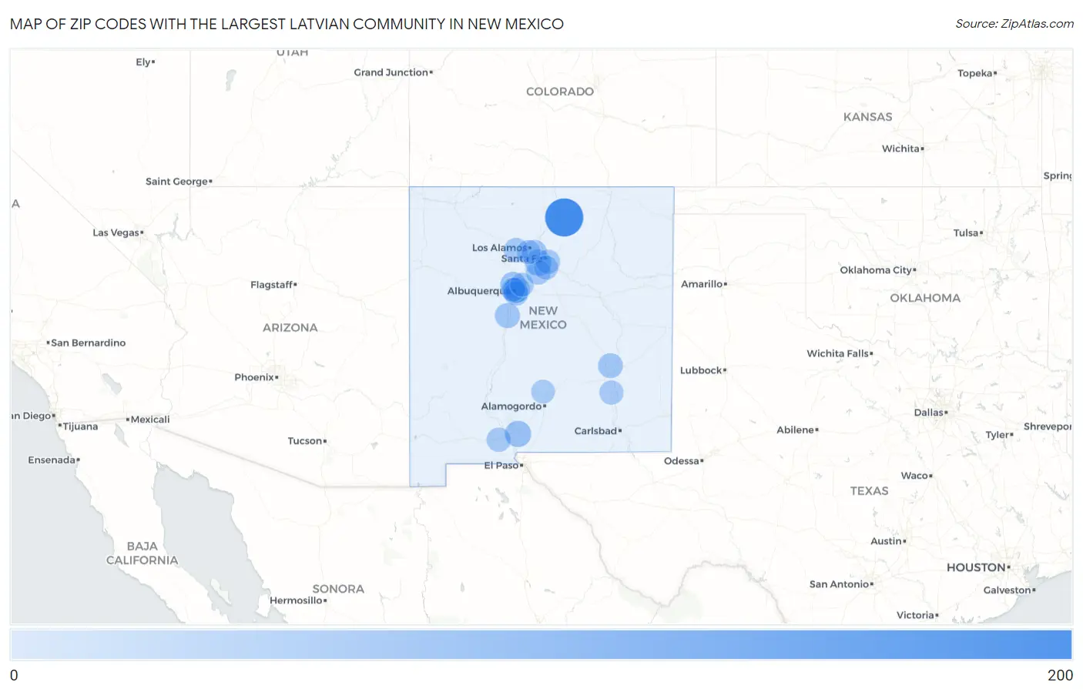
Task: Click the Source: ZipAtlas.com label
Action: [x=1014, y=24]
